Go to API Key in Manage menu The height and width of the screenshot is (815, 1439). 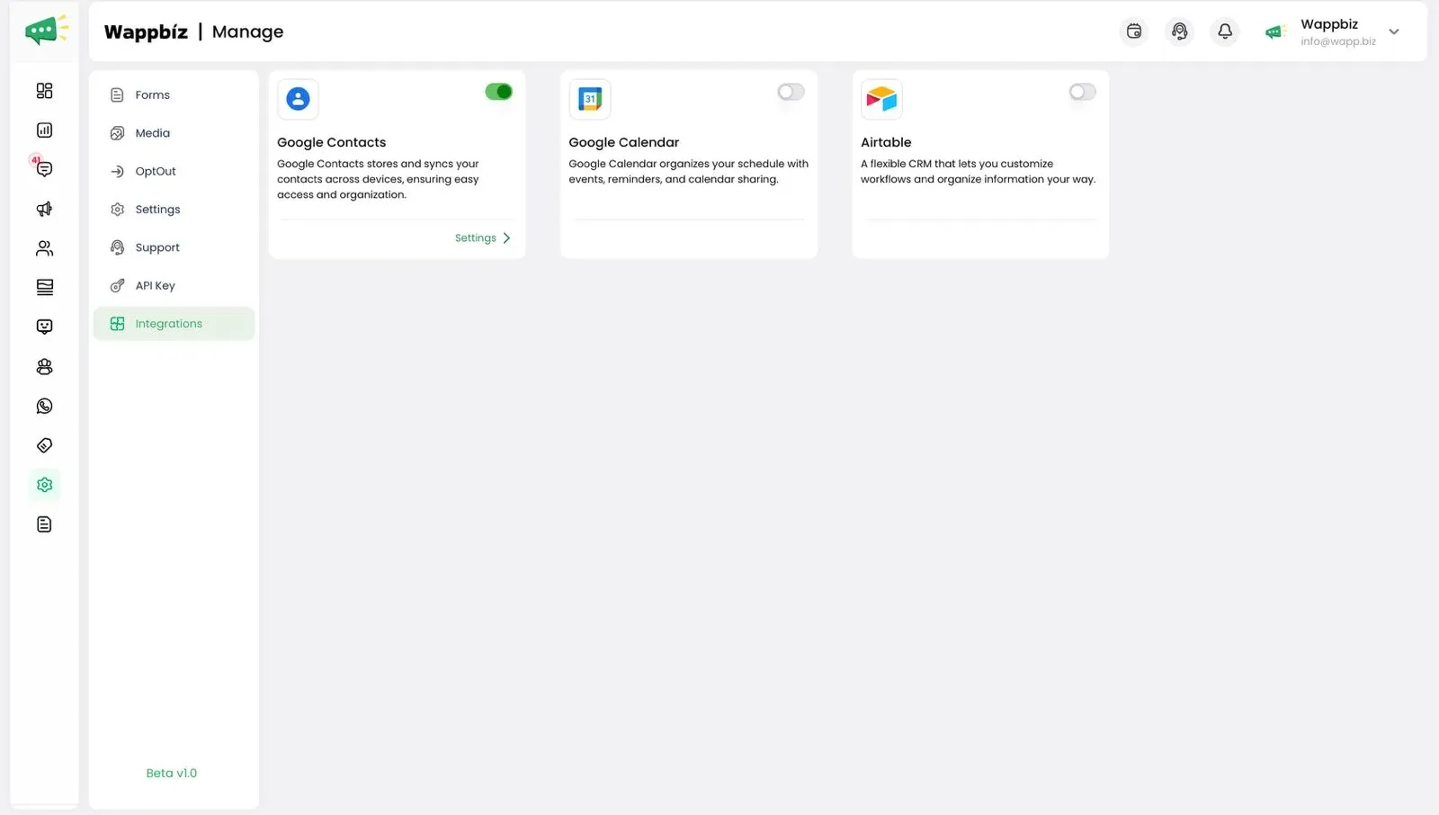174,286
